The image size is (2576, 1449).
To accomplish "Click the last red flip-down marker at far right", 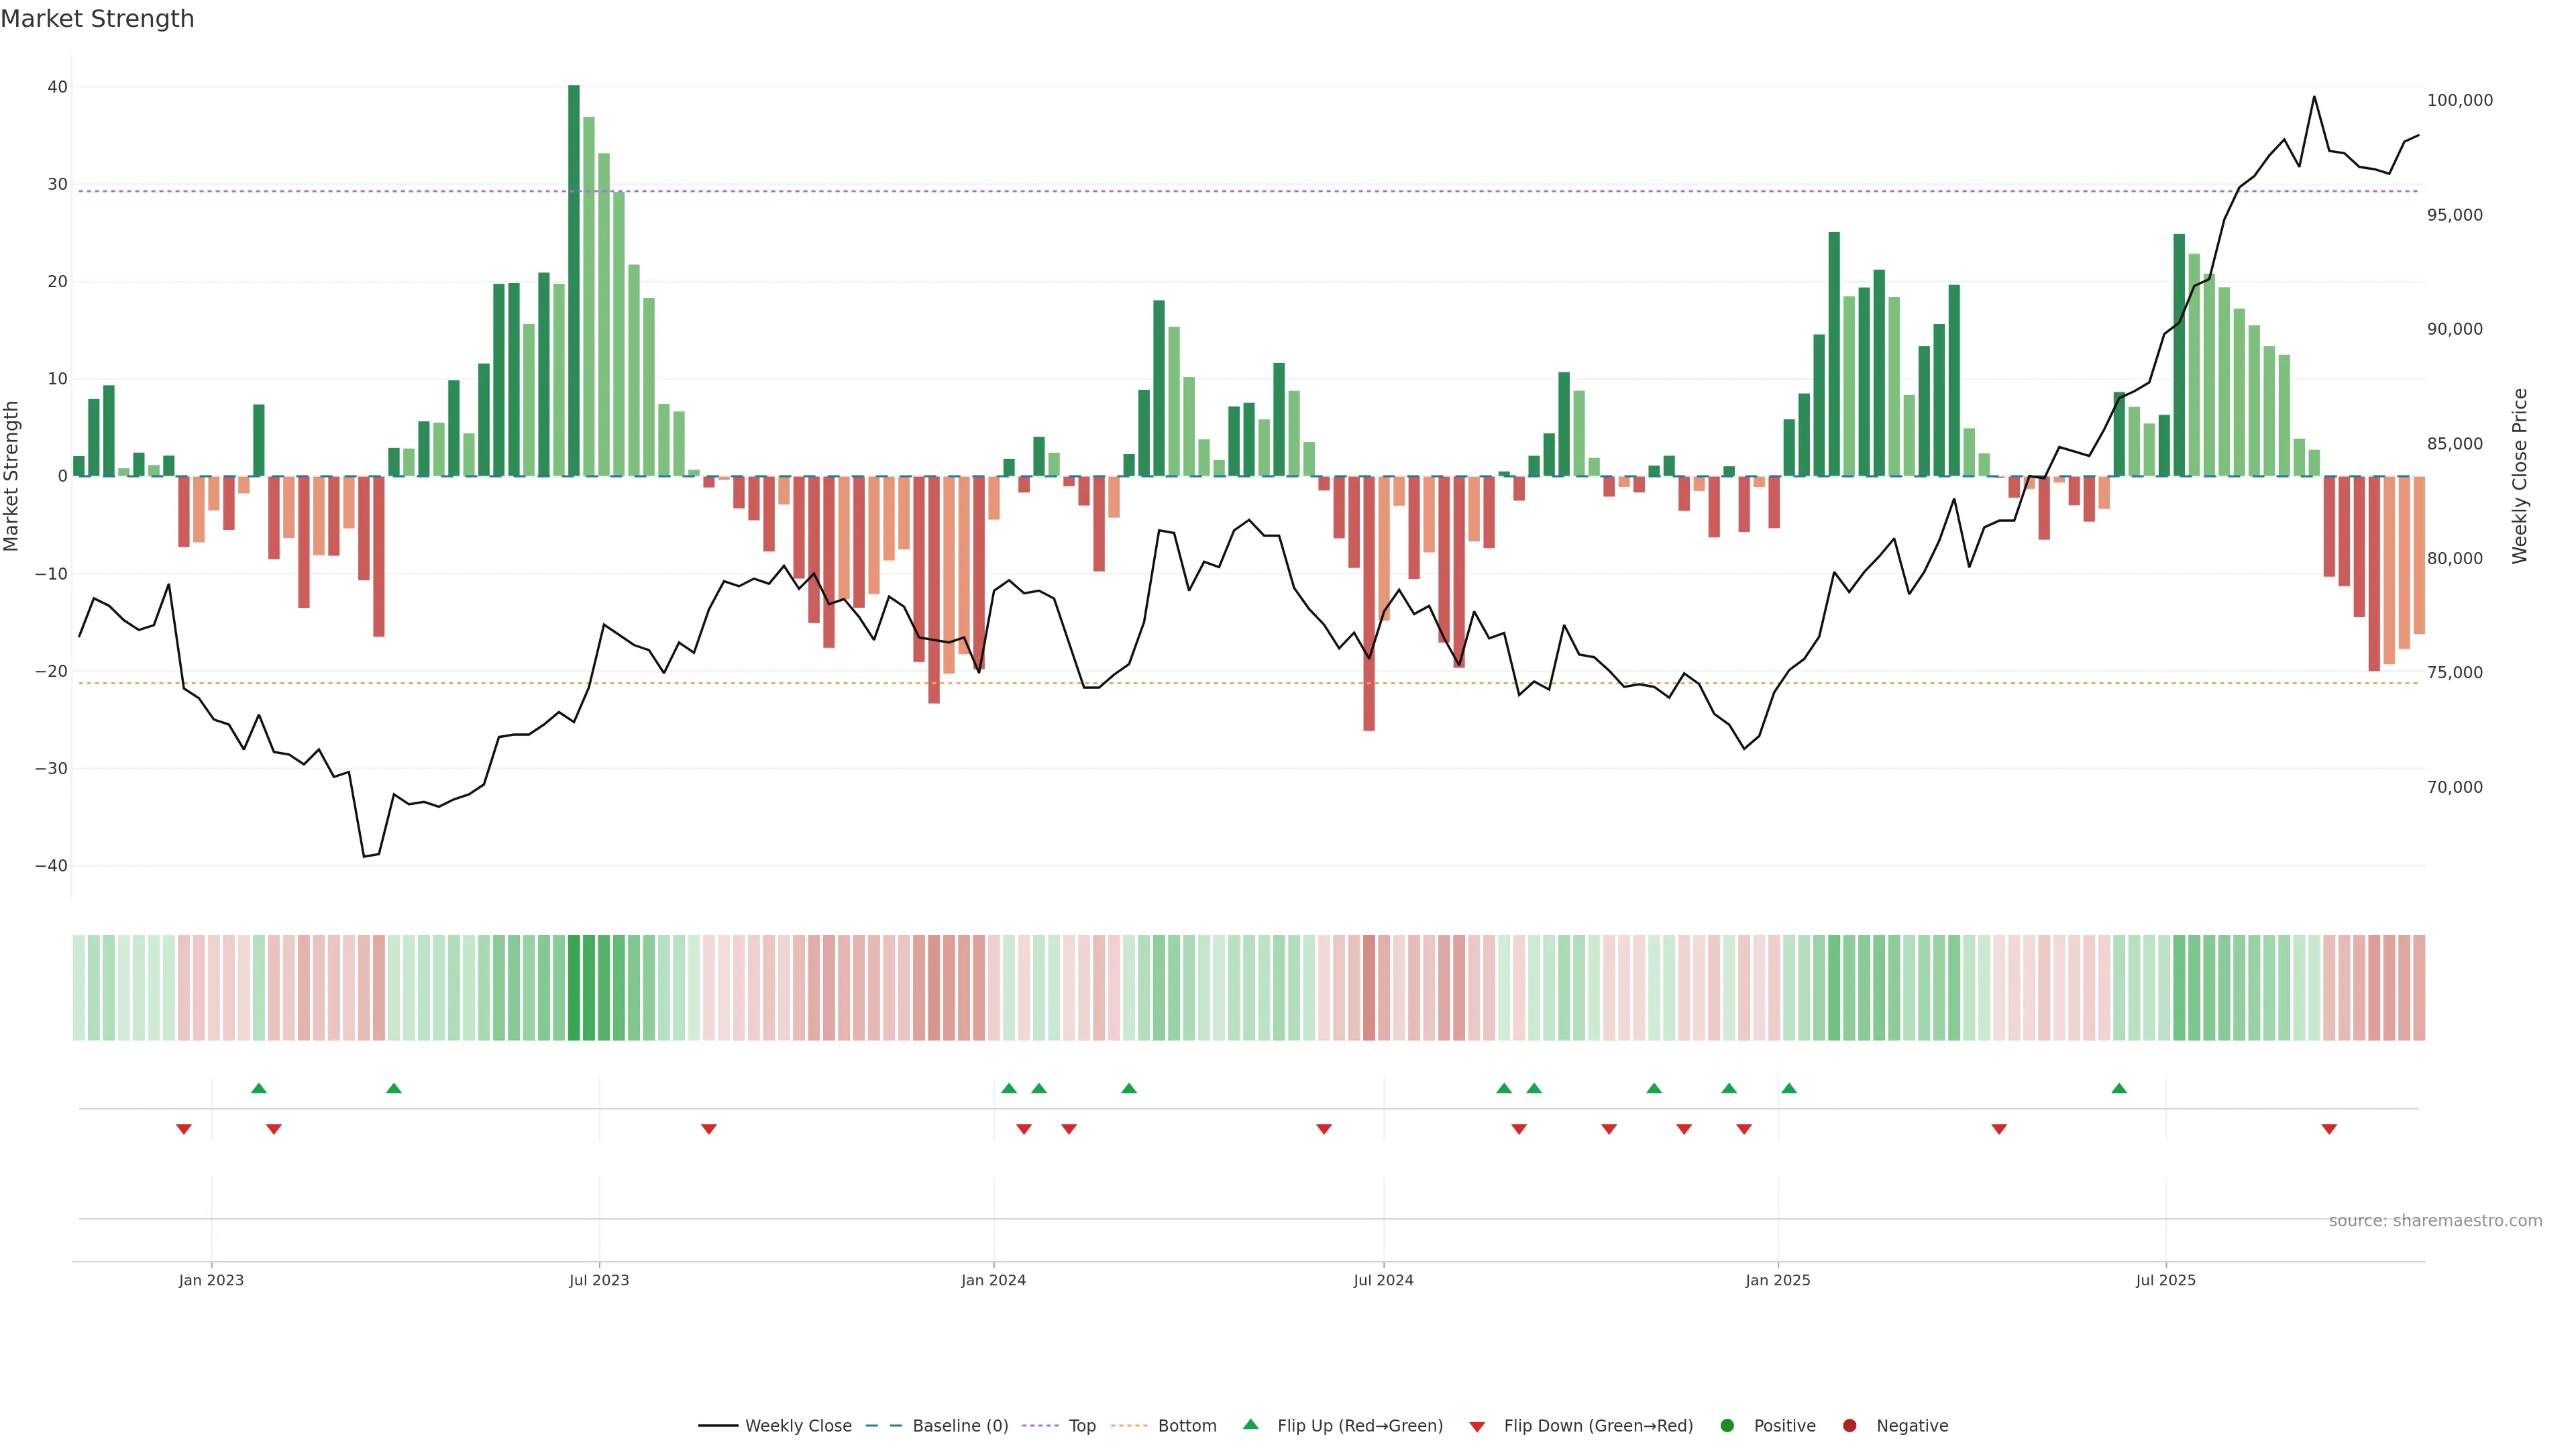I will pyautogui.click(x=2329, y=1129).
